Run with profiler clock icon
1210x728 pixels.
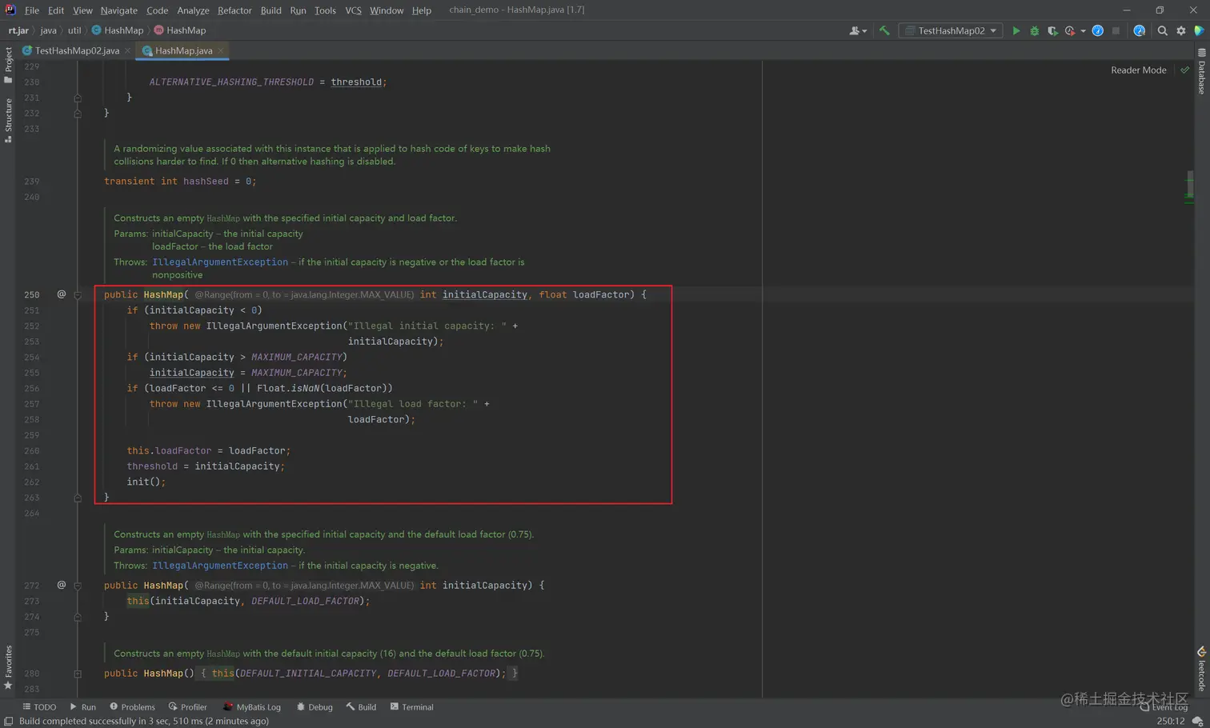click(x=1070, y=30)
